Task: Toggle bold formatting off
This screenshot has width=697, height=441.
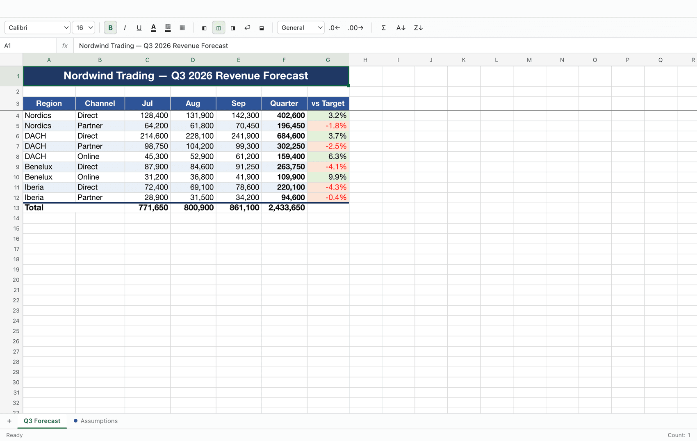Action: click(110, 28)
